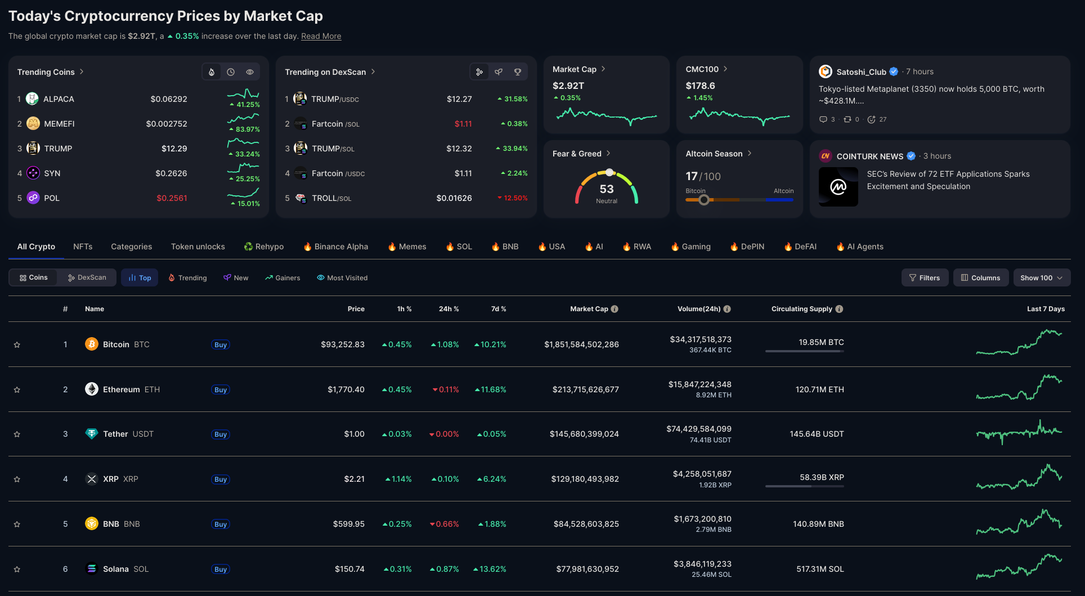This screenshot has width=1085, height=596.
Task: Open the Show 100 rows dropdown
Action: coord(1042,277)
